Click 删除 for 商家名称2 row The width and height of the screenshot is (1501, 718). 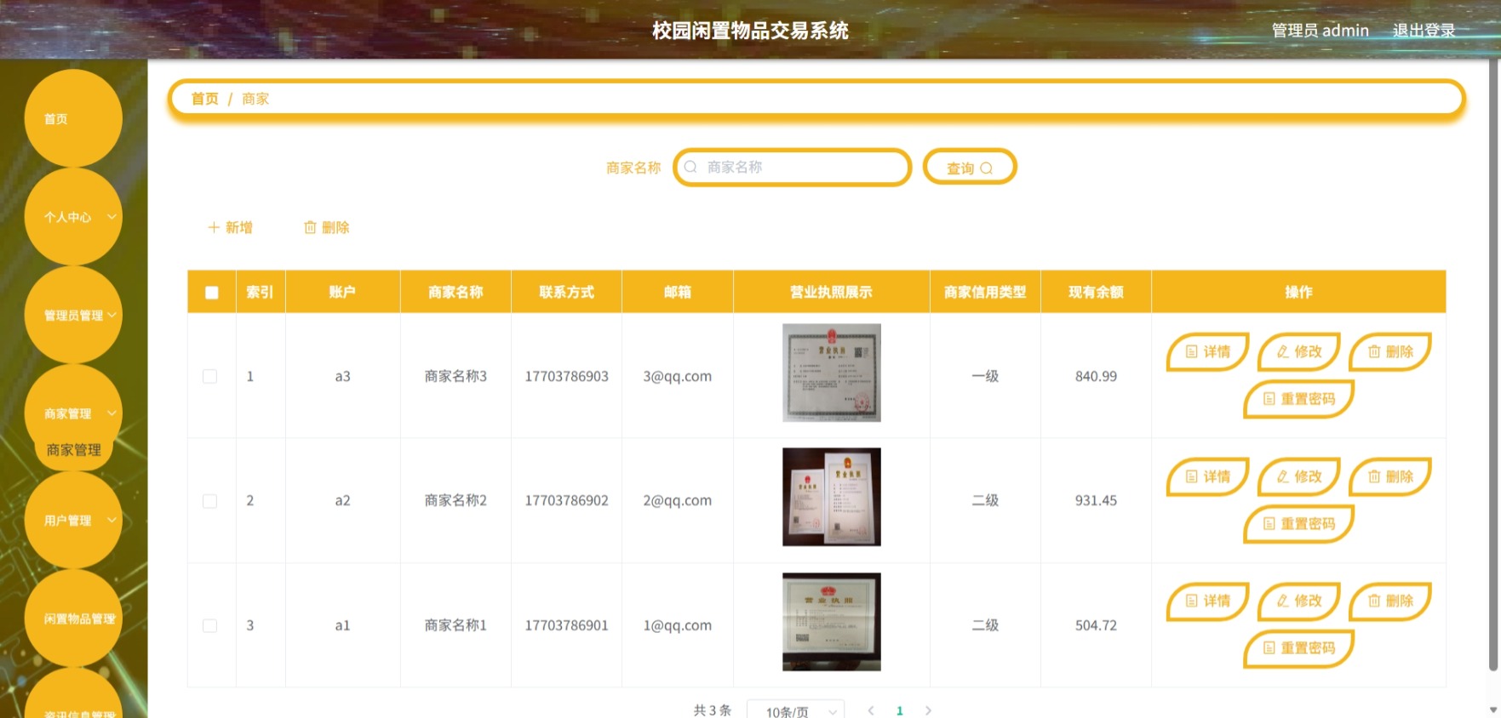click(1390, 476)
